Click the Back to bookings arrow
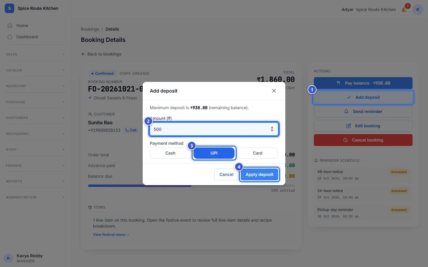Viewport: 428px width, 267px height. point(83,54)
